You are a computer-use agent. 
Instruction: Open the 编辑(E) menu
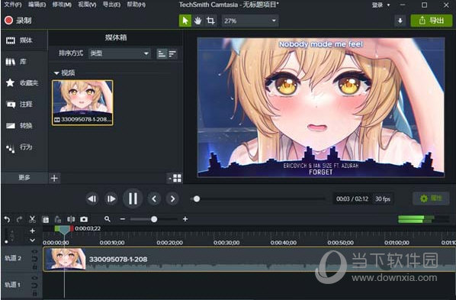37,5
